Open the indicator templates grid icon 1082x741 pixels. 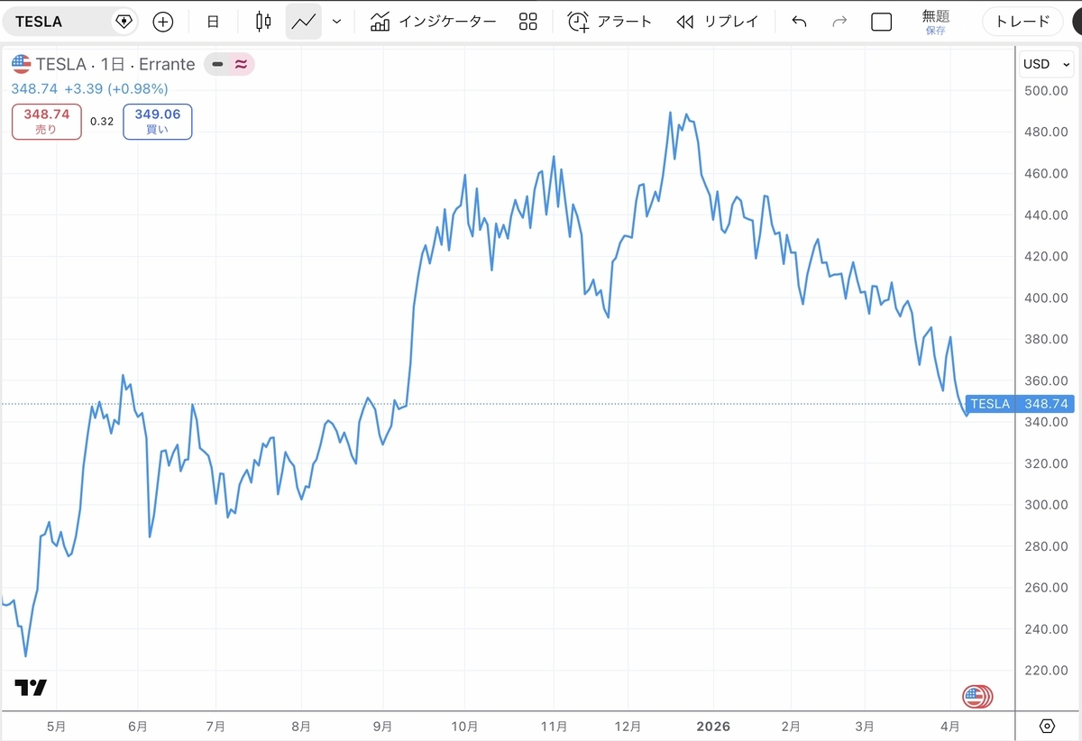(528, 22)
